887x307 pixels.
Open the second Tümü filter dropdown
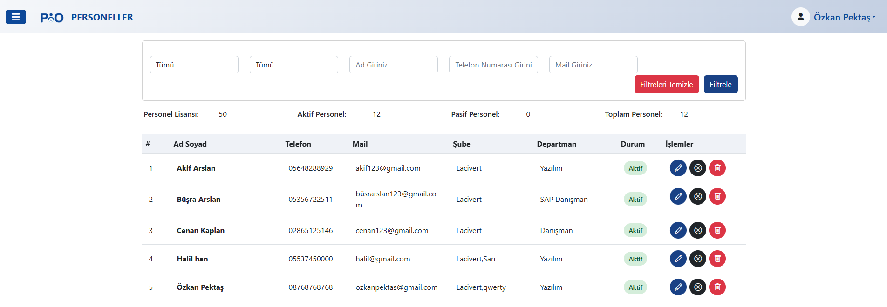click(x=293, y=65)
